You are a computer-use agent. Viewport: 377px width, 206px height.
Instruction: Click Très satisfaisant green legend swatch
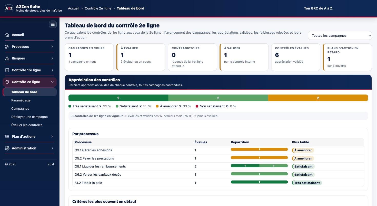(70, 106)
